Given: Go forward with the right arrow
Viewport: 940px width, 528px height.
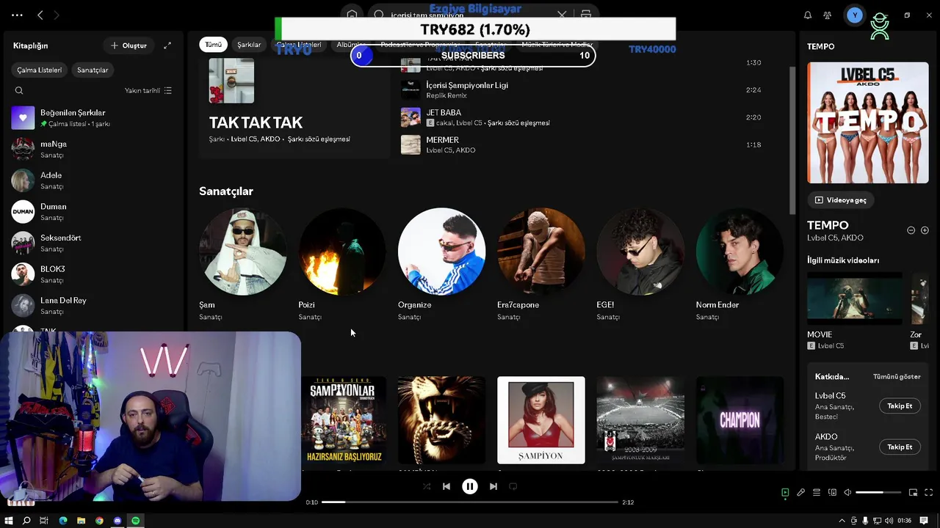Looking at the screenshot, I should [57, 15].
